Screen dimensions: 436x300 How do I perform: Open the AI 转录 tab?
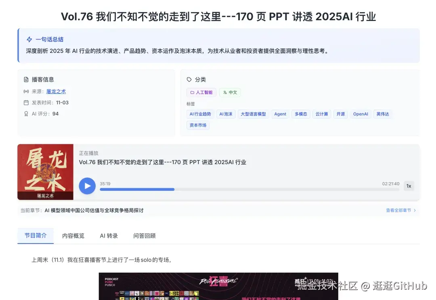108,235
